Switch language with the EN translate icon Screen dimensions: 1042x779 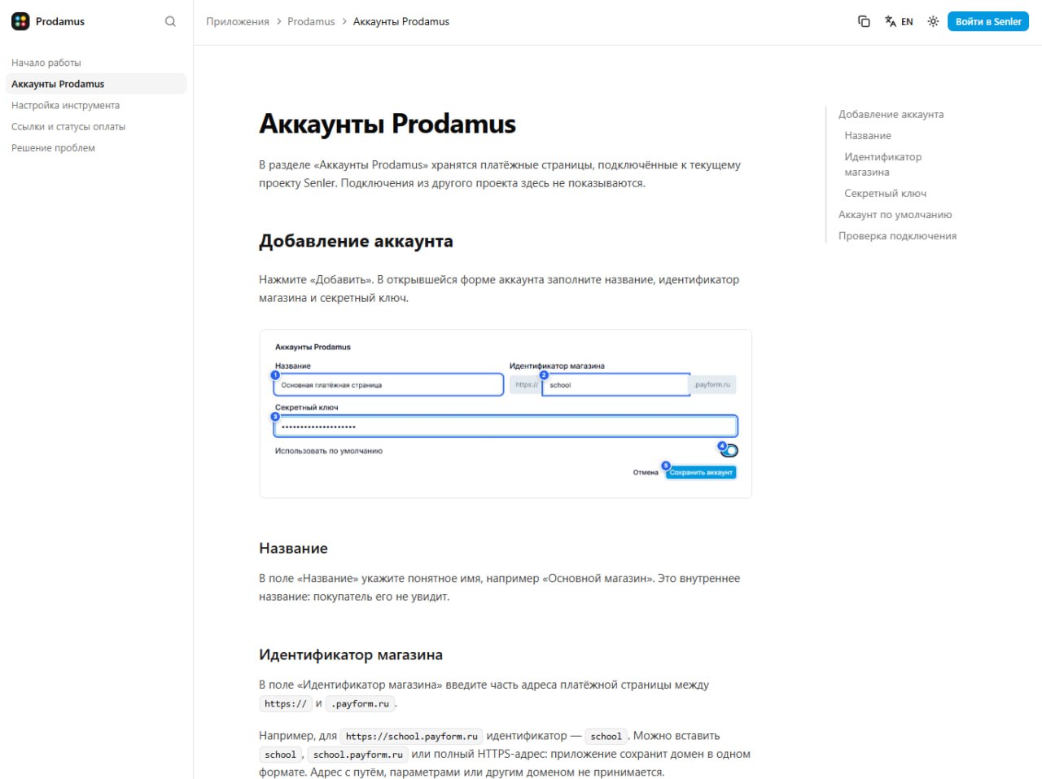[x=899, y=21]
